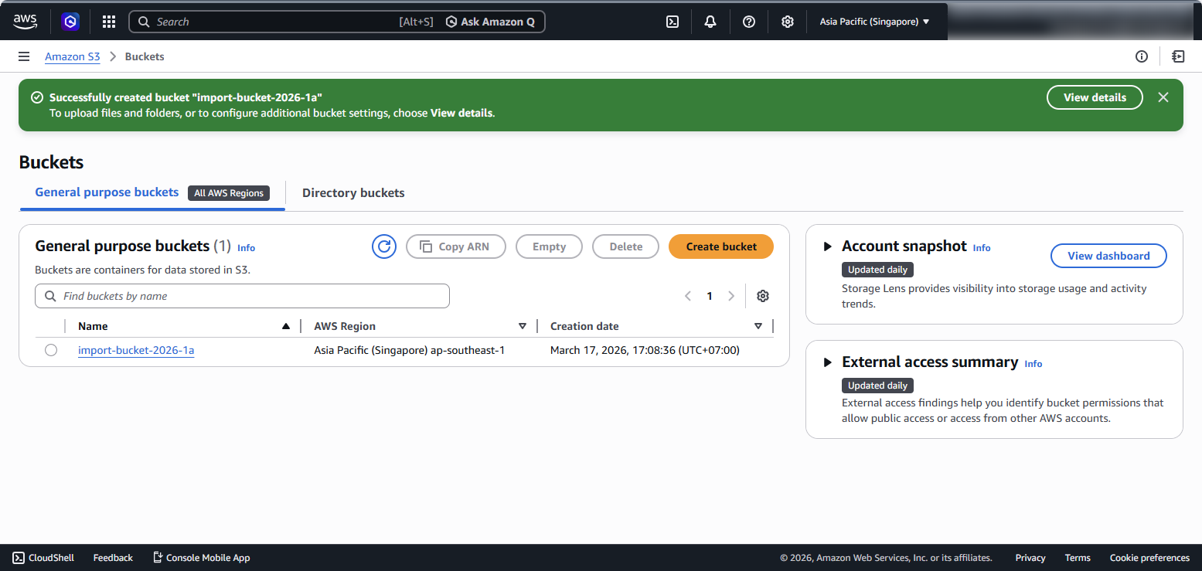Screen dimensions: 1202x571
Task: Click View details in success banner
Action: click(x=1095, y=97)
